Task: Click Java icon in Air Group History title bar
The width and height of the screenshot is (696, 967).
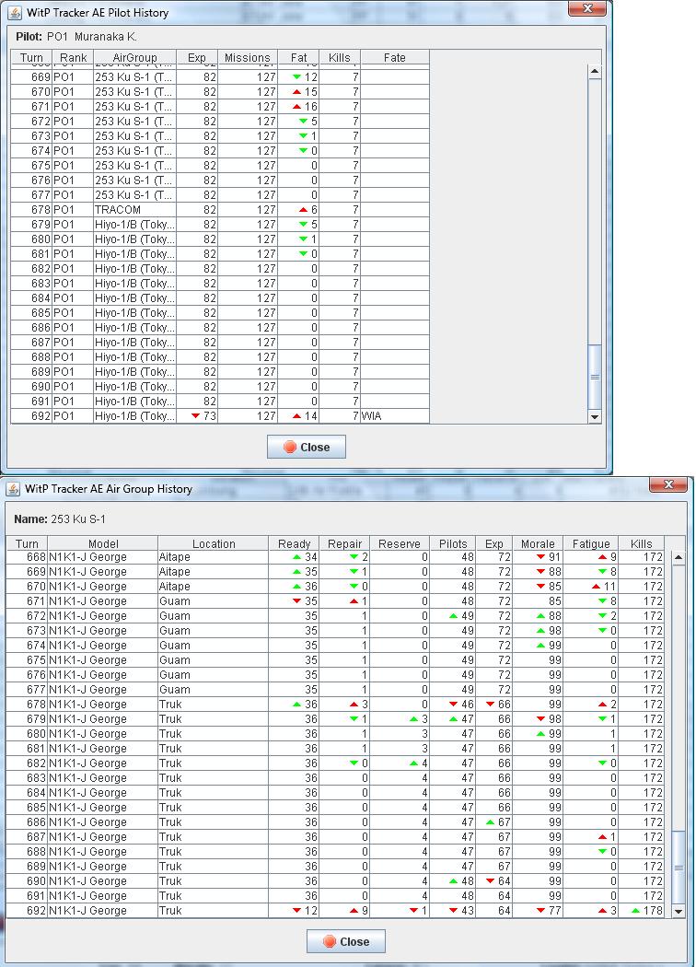Action: pos(13,488)
